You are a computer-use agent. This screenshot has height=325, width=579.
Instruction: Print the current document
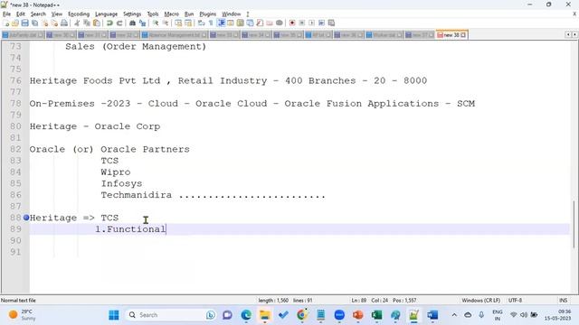[64, 23]
